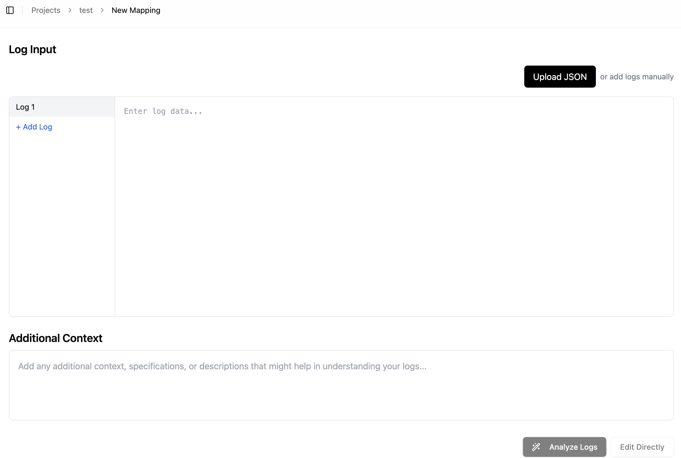The image size is (681, 458).
Task: Open the test project breadcrumb
Action: point(86,10)
